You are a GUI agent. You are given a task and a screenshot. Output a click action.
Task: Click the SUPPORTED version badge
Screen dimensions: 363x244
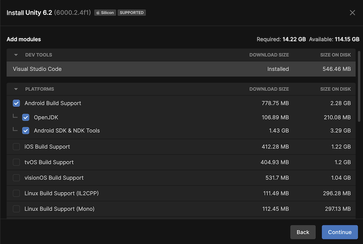[x=132, y=13]
